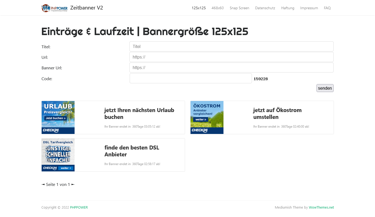Open the Haftung page
The height and width of the screenshot is (217, 375).
[x=288, y=8]
